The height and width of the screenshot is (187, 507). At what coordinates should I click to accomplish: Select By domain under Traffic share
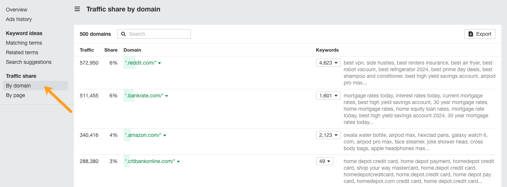(35, 86)
